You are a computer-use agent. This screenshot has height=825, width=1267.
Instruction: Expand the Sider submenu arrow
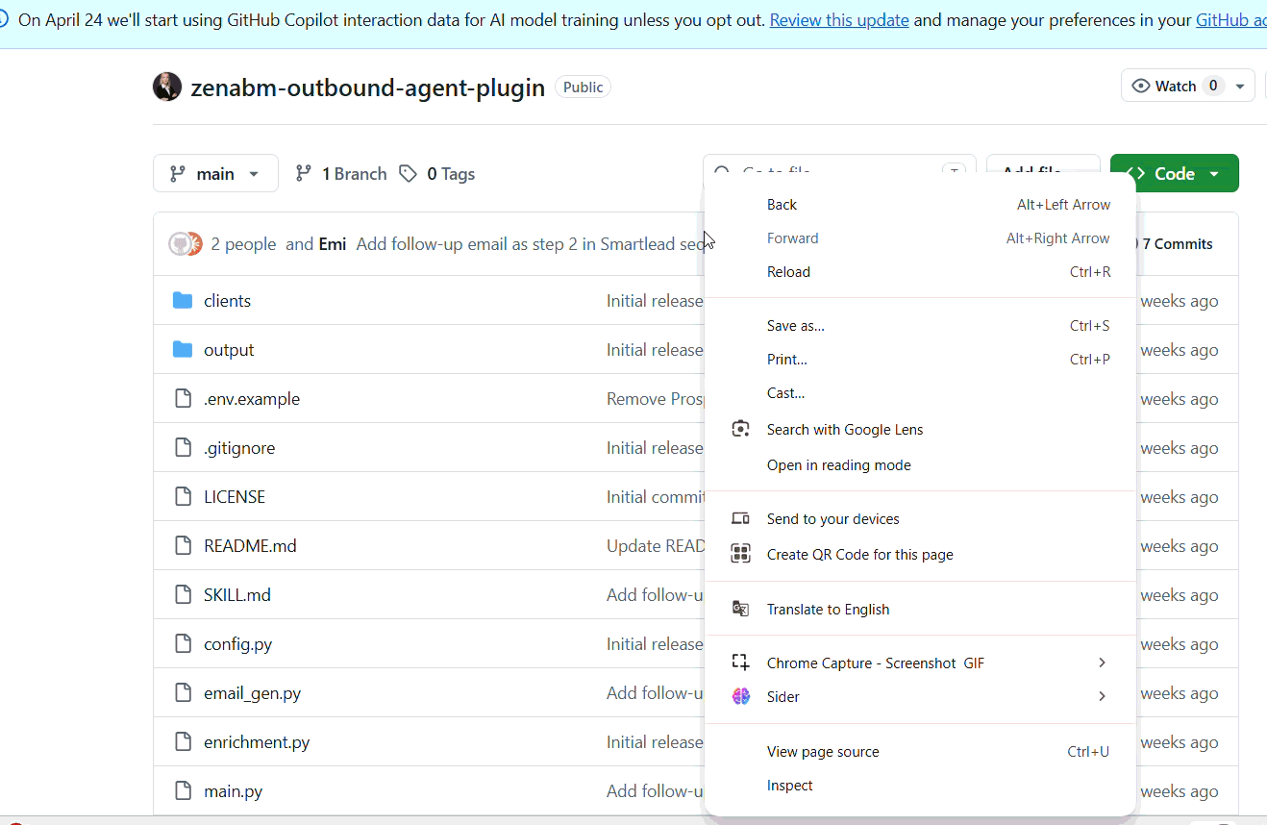click(1102, 696)
